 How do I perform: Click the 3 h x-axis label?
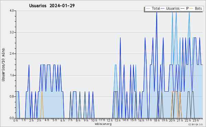point(39,120)
